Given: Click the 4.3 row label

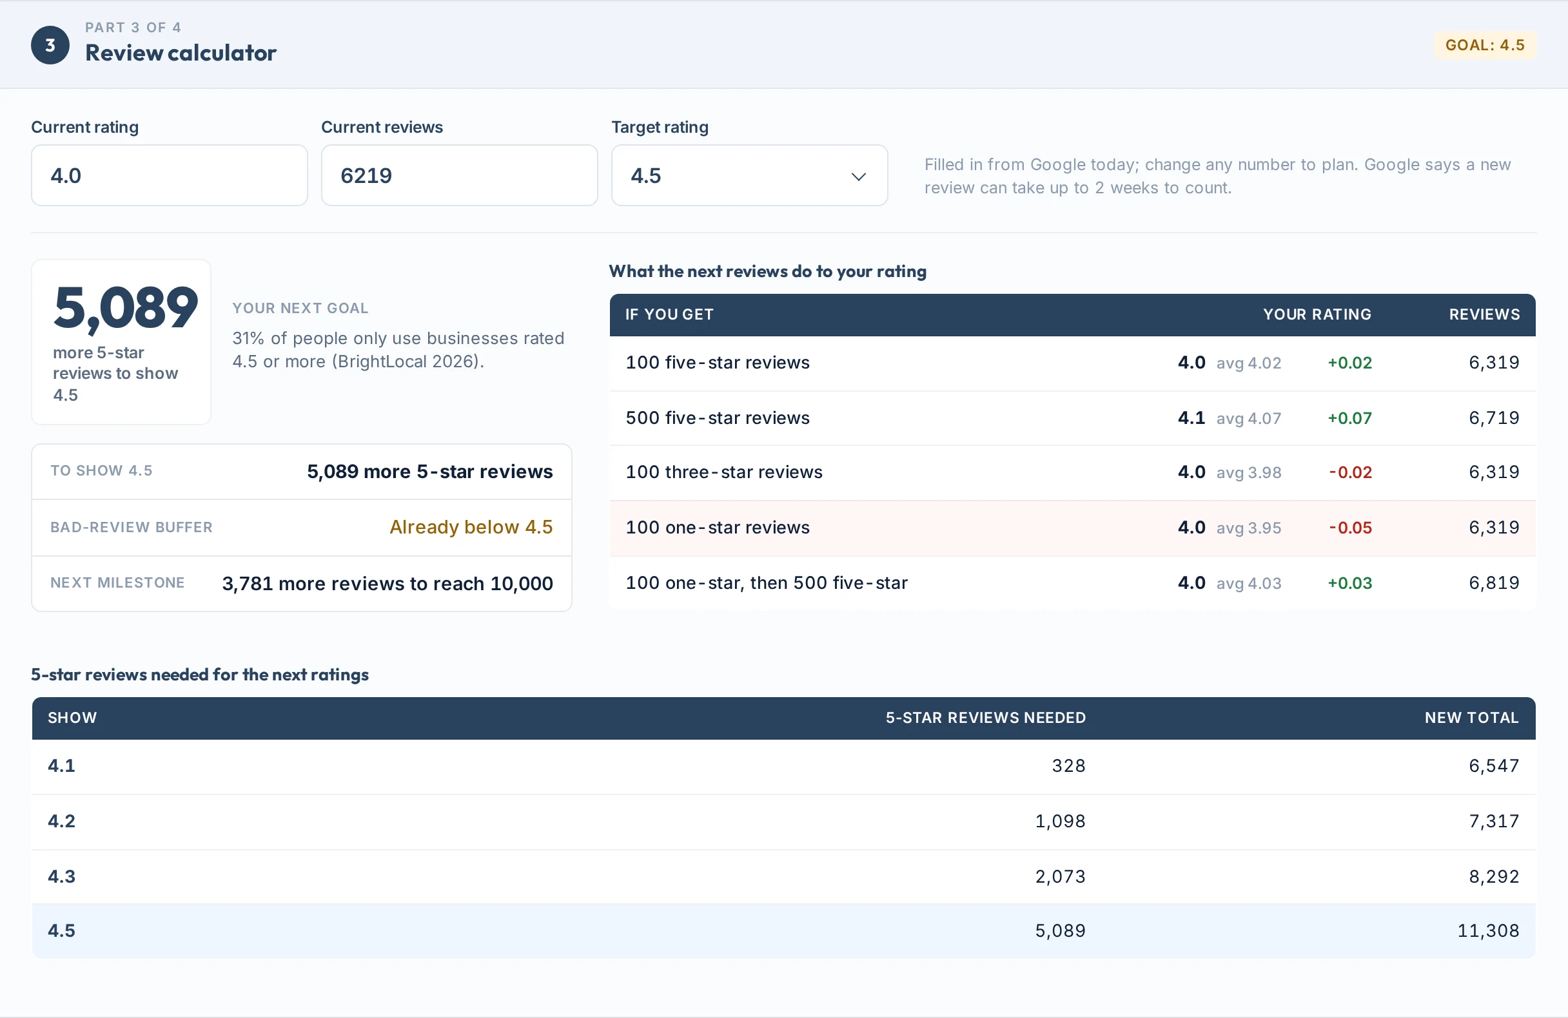Looking at the screenshot, I should pos(61,876).
